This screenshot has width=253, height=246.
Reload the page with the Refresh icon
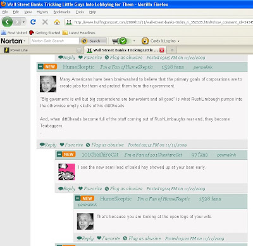point(33,22)
